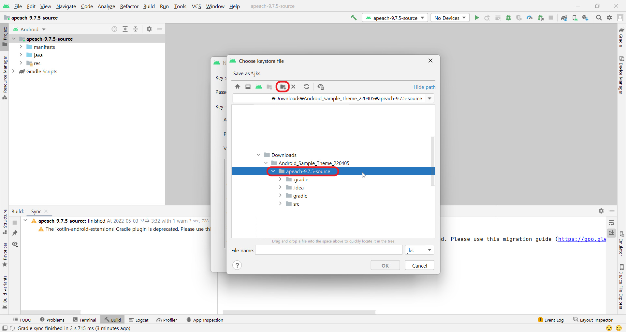Click the Debug app bug icon
This screenshot has height=332, width=626.
pyautogui.click(x=508, y=18)
